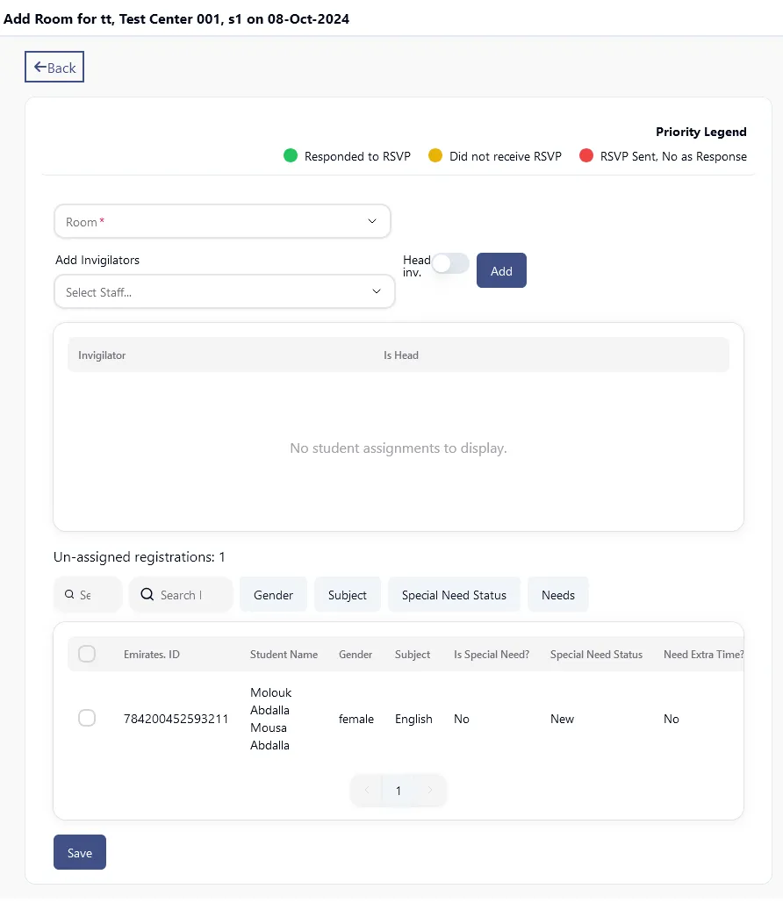The image size is (783, 903).
Task: Click the Save button
Action: click(80, 852)
